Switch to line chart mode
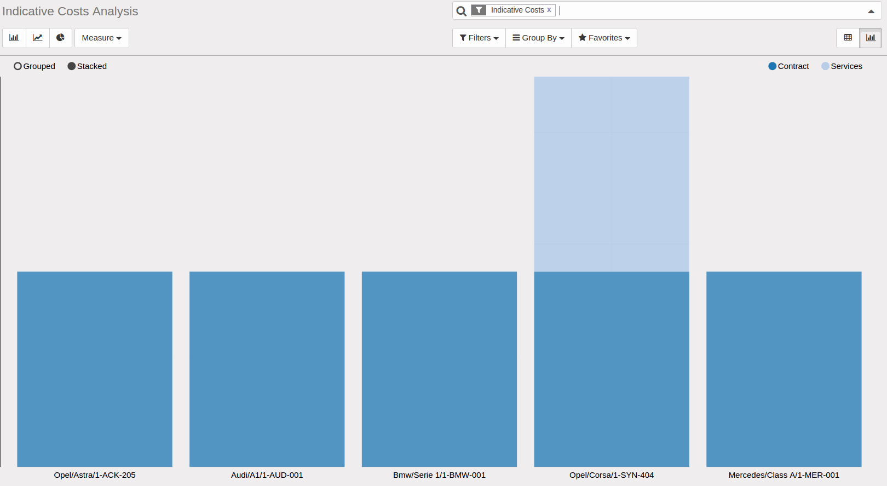The width and height of the screenshot is (887, 486). pos(38,38)
